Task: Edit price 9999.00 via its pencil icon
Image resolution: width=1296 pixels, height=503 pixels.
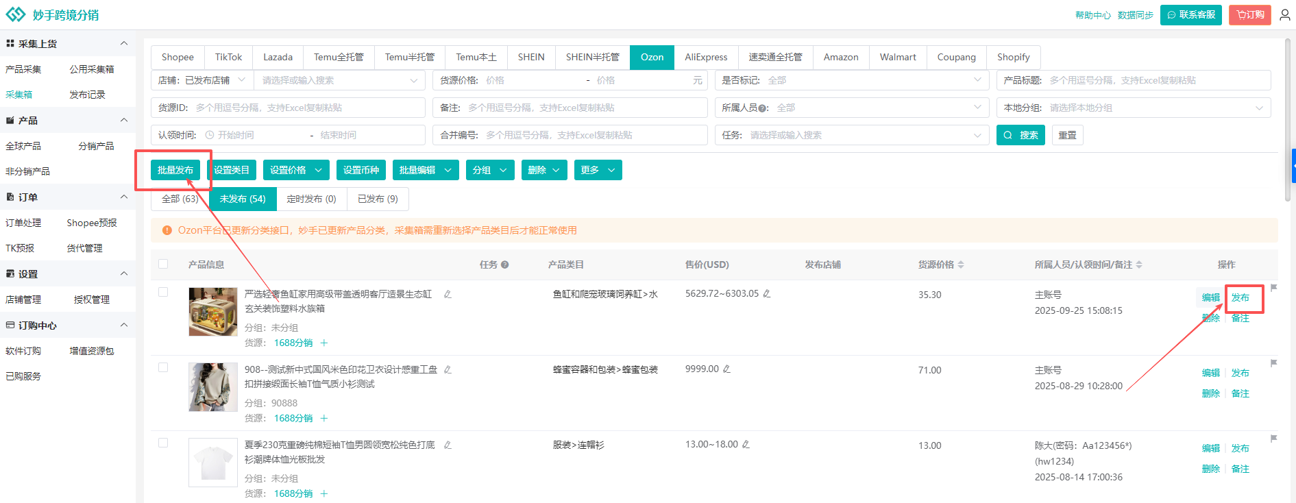Action: [x=726, y=369]
